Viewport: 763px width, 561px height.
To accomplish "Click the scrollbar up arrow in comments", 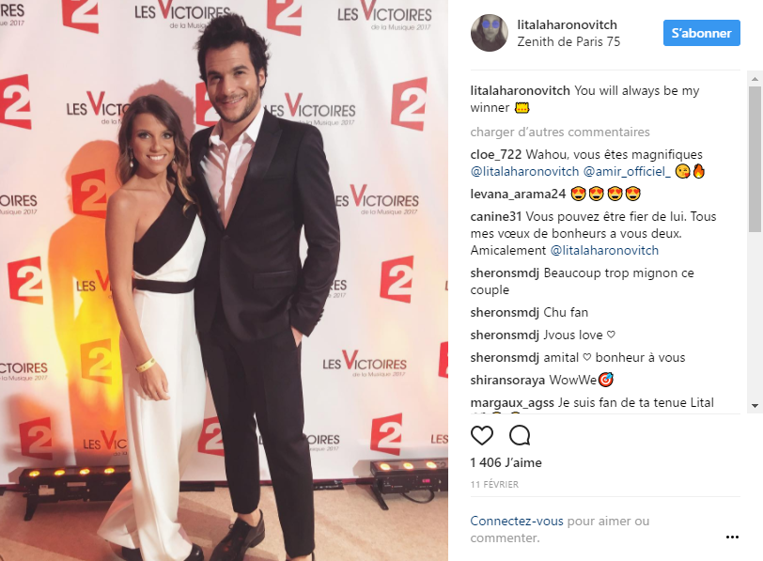I will coord(755,78).
